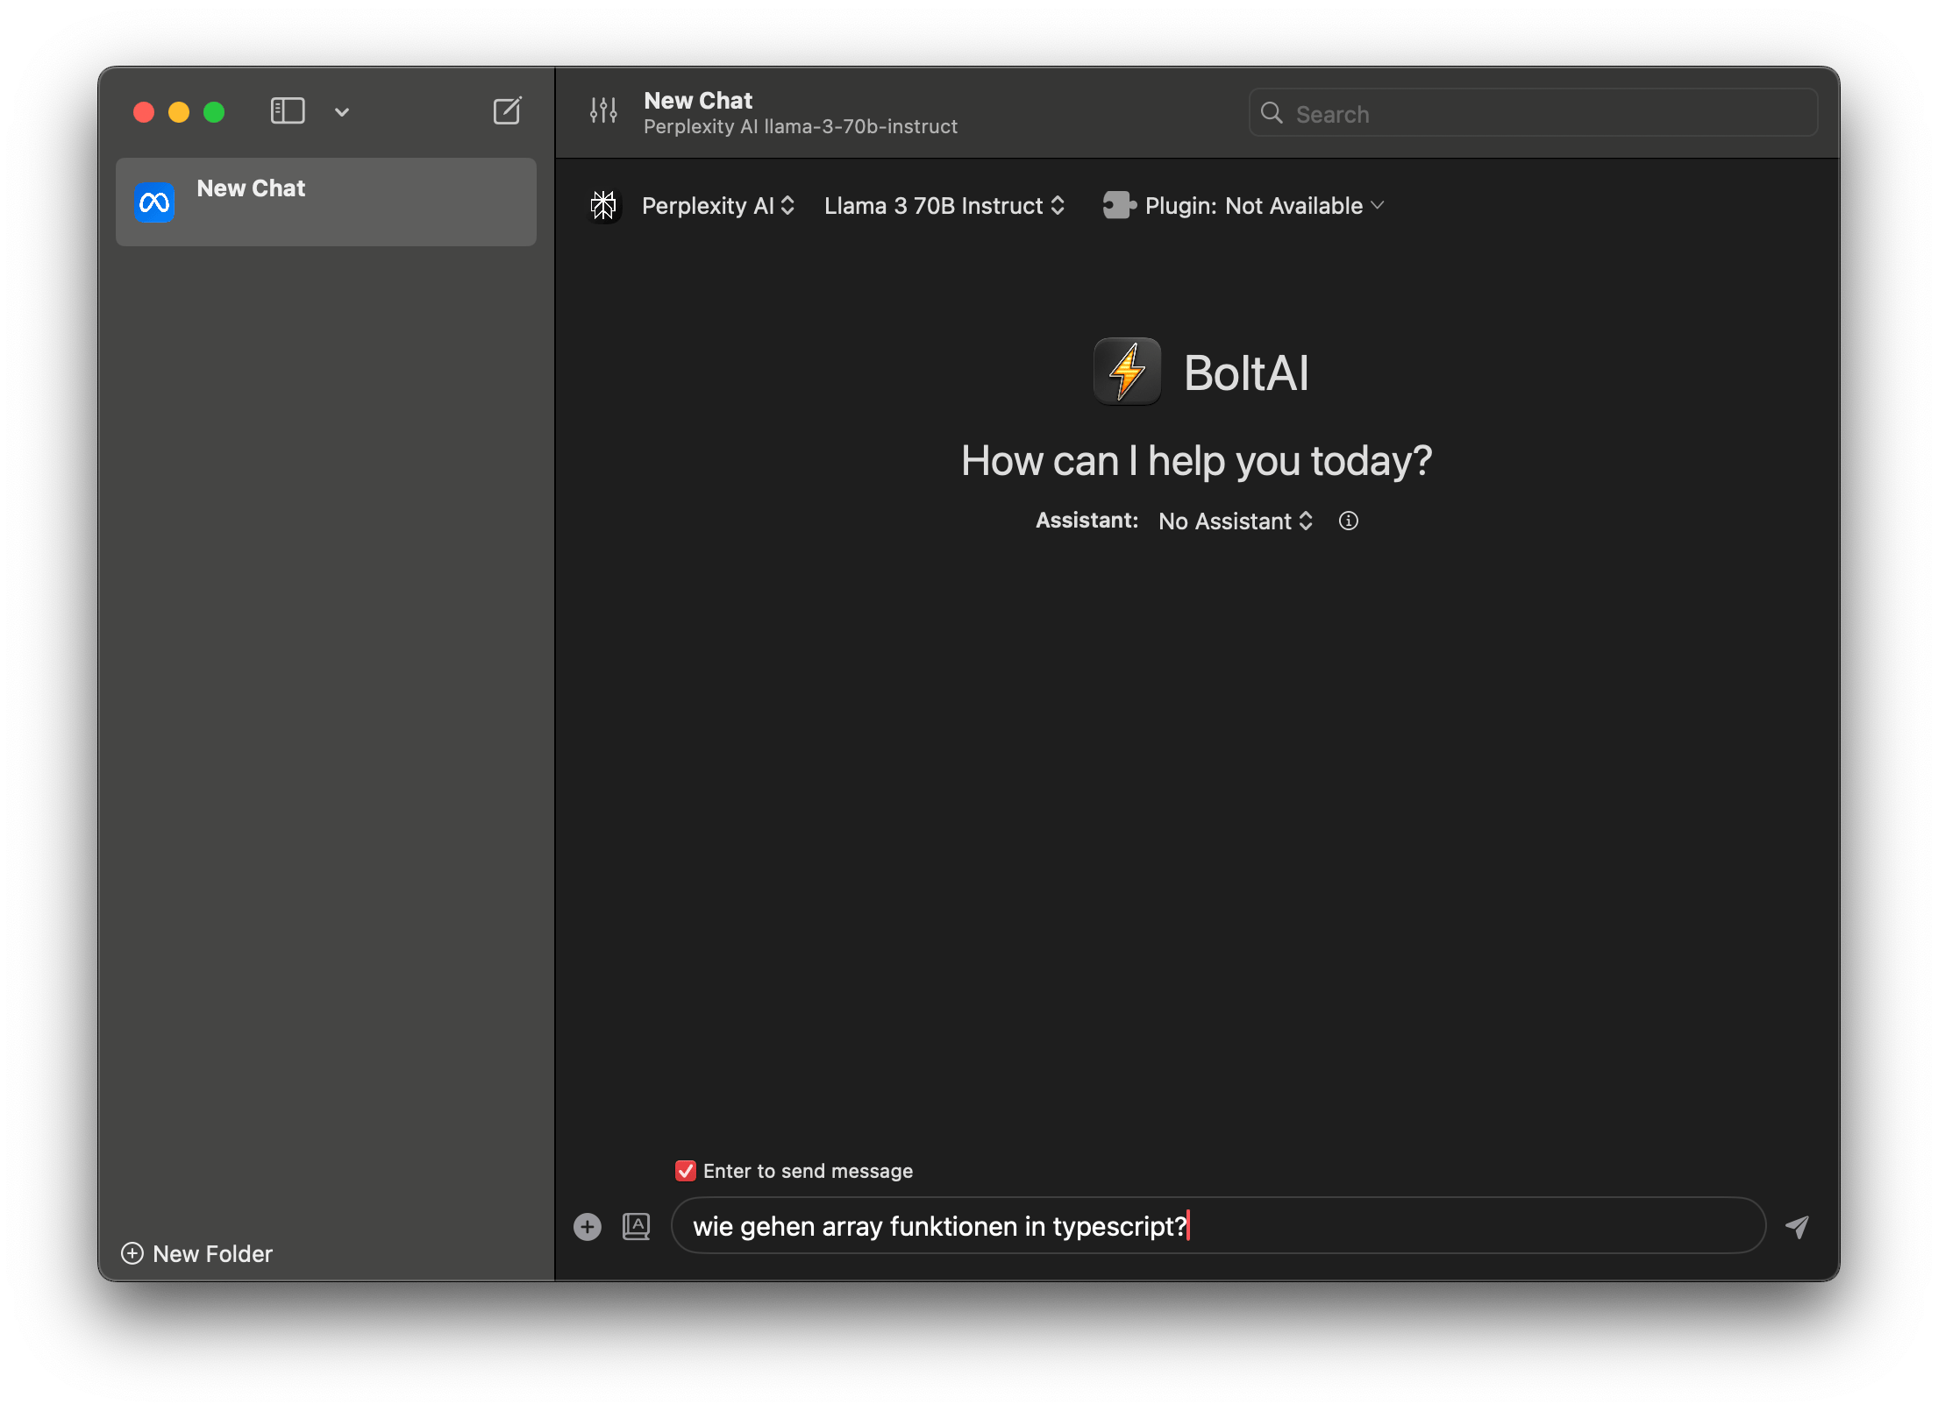The image size is (1938, 1411).
Task: Click the Search field
Action: (x=1533, y=113)
